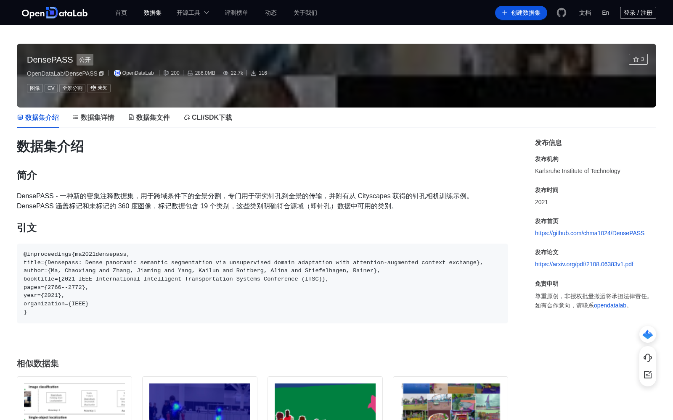This screenshot has height=420, width=673.
Task: Open the green segmentation similar dataset thumbnail
Action: click(x=325, y=402)
